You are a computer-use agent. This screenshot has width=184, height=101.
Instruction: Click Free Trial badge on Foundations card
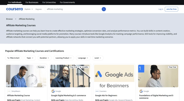(172, 67)
